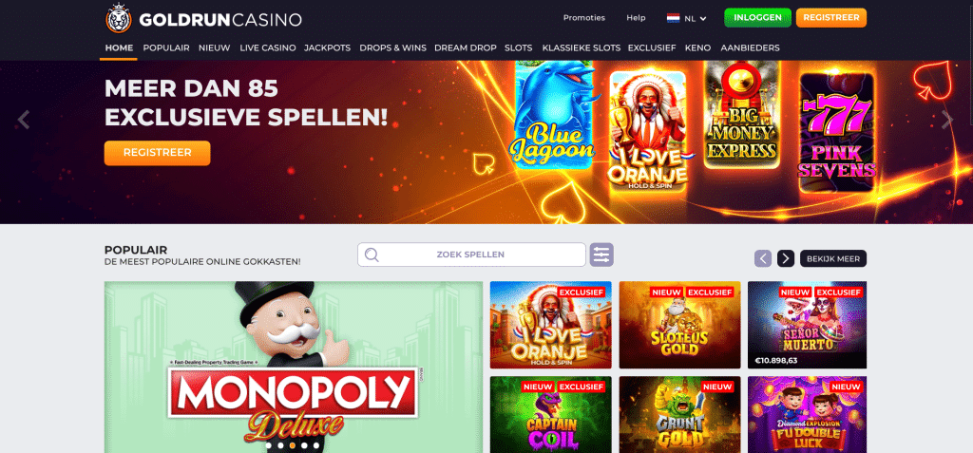Open the Promoties link

[x=584, y=17]
